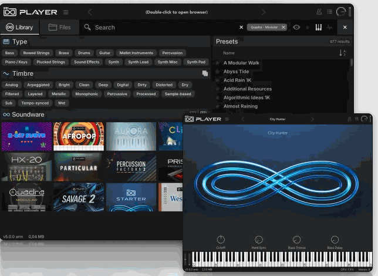The height and width of the screenshot is (276, 378).
Task: Collapse the Soundware section header
Action: coord(106,115)
